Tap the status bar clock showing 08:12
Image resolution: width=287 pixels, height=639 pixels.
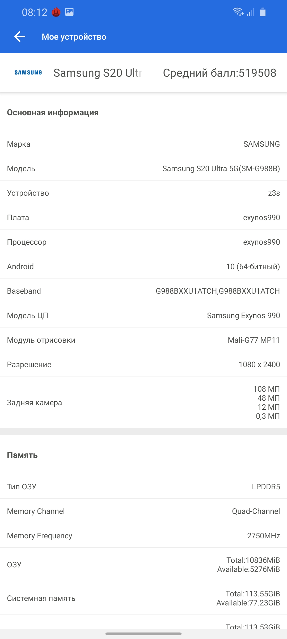35,12
